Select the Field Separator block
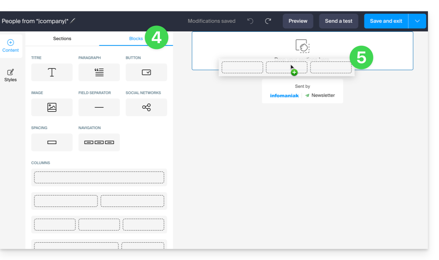 point(99,107)
